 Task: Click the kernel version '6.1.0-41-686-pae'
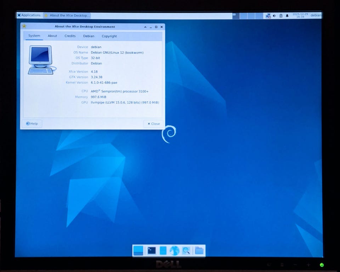point(104,83)
